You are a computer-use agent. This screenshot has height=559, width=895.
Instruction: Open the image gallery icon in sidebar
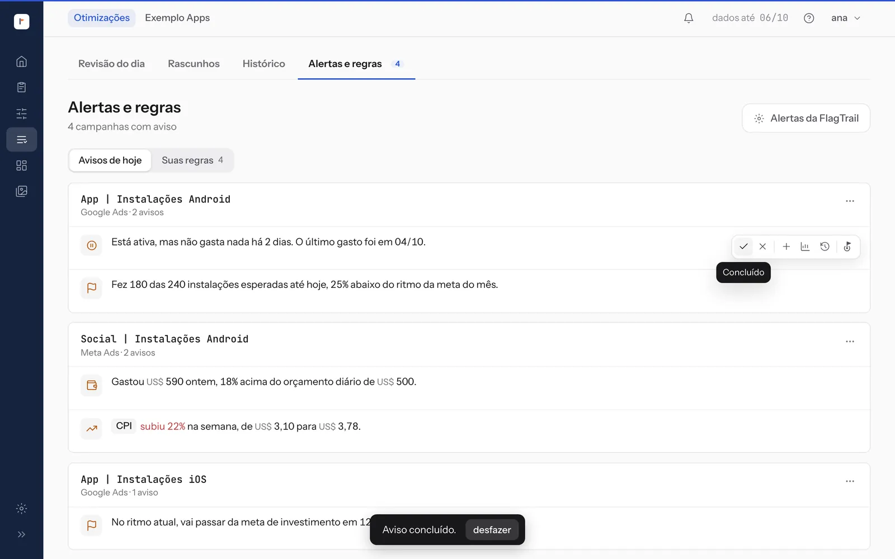point(21,191)
